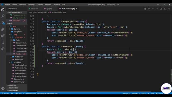172x97 pixels.
Task: Open the Terminal menu
Action: click(56, 5)
